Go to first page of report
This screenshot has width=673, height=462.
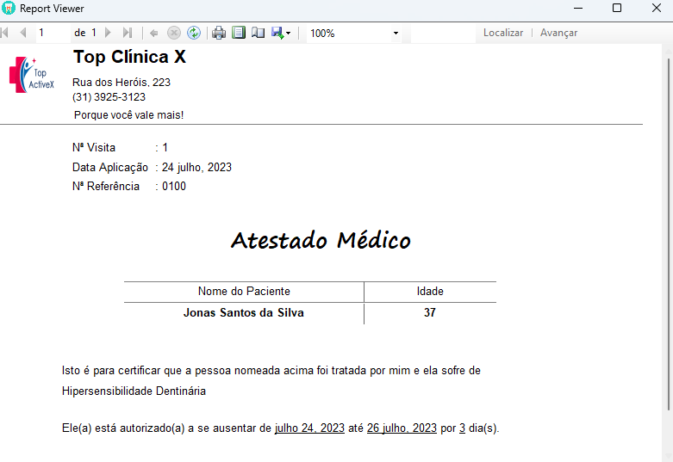(x=4, y=33)
